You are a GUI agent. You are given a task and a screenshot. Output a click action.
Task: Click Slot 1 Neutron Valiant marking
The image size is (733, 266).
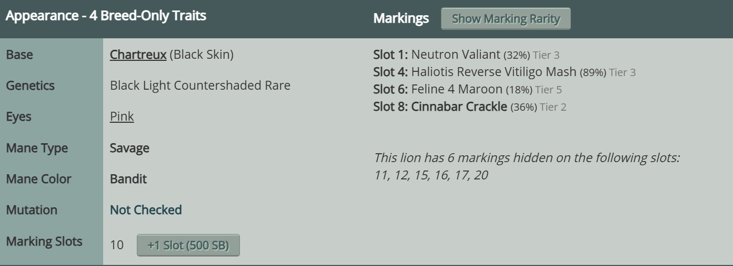pyautogui.click(x=470, y=54)
